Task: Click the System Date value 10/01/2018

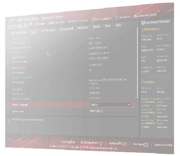Action: point(96,111)
